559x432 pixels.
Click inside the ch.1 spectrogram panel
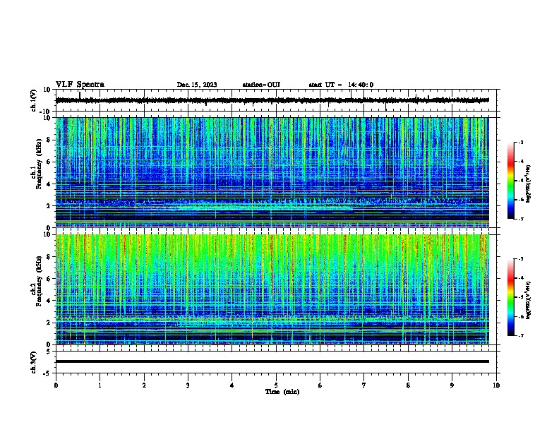tap(272, 172)
